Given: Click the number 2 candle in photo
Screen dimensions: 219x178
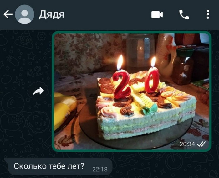Looking at the screenshot, I should click(121, 85).
